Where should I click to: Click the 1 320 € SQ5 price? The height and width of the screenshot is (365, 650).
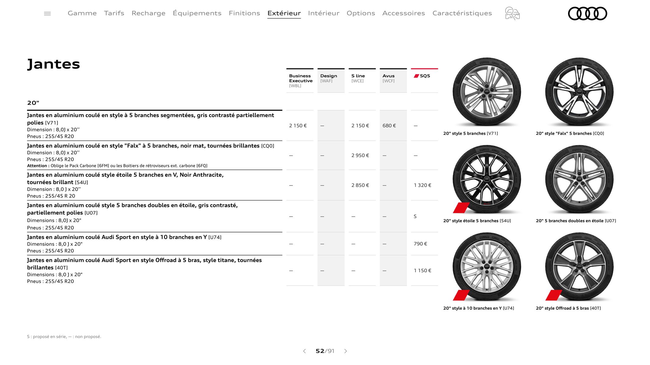(422, 185)
